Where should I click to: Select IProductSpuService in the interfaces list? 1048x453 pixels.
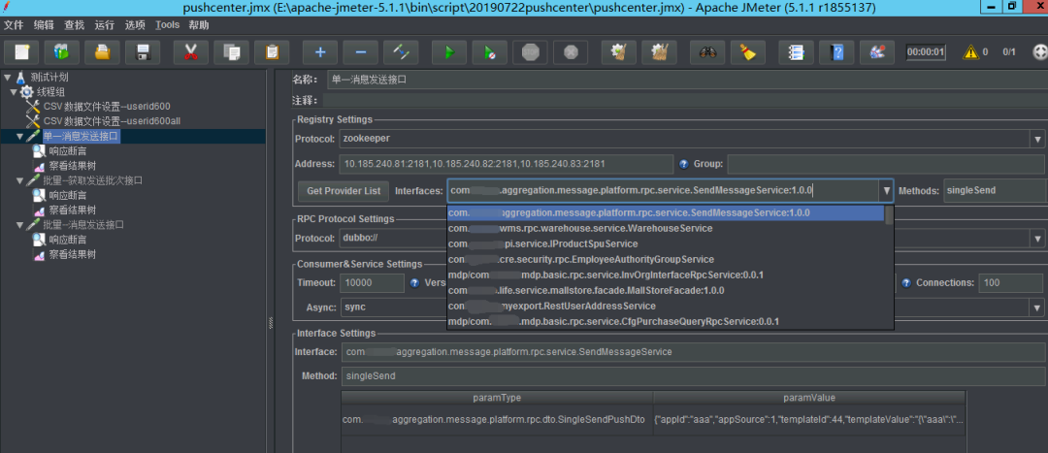click(x=666, y=243)
